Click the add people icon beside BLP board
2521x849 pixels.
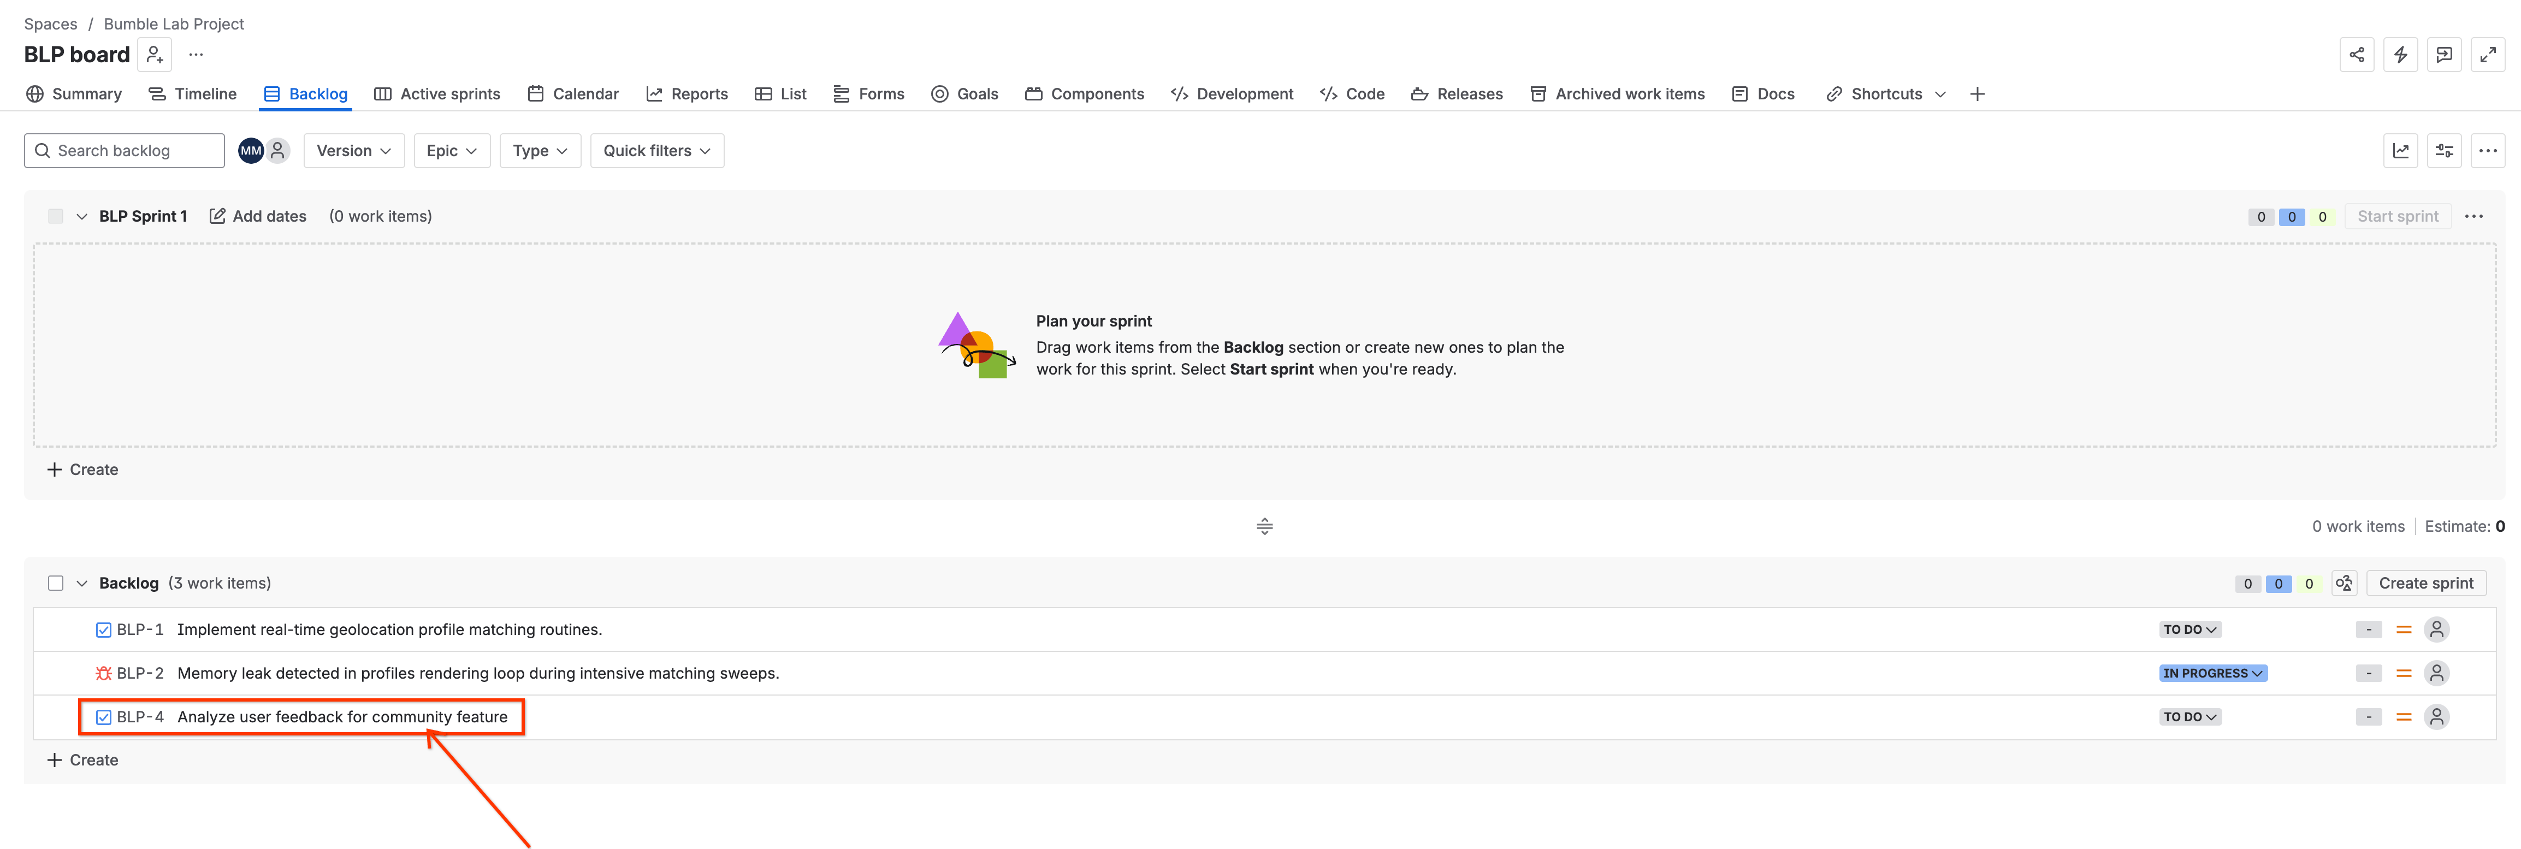(x=155, y=55)
